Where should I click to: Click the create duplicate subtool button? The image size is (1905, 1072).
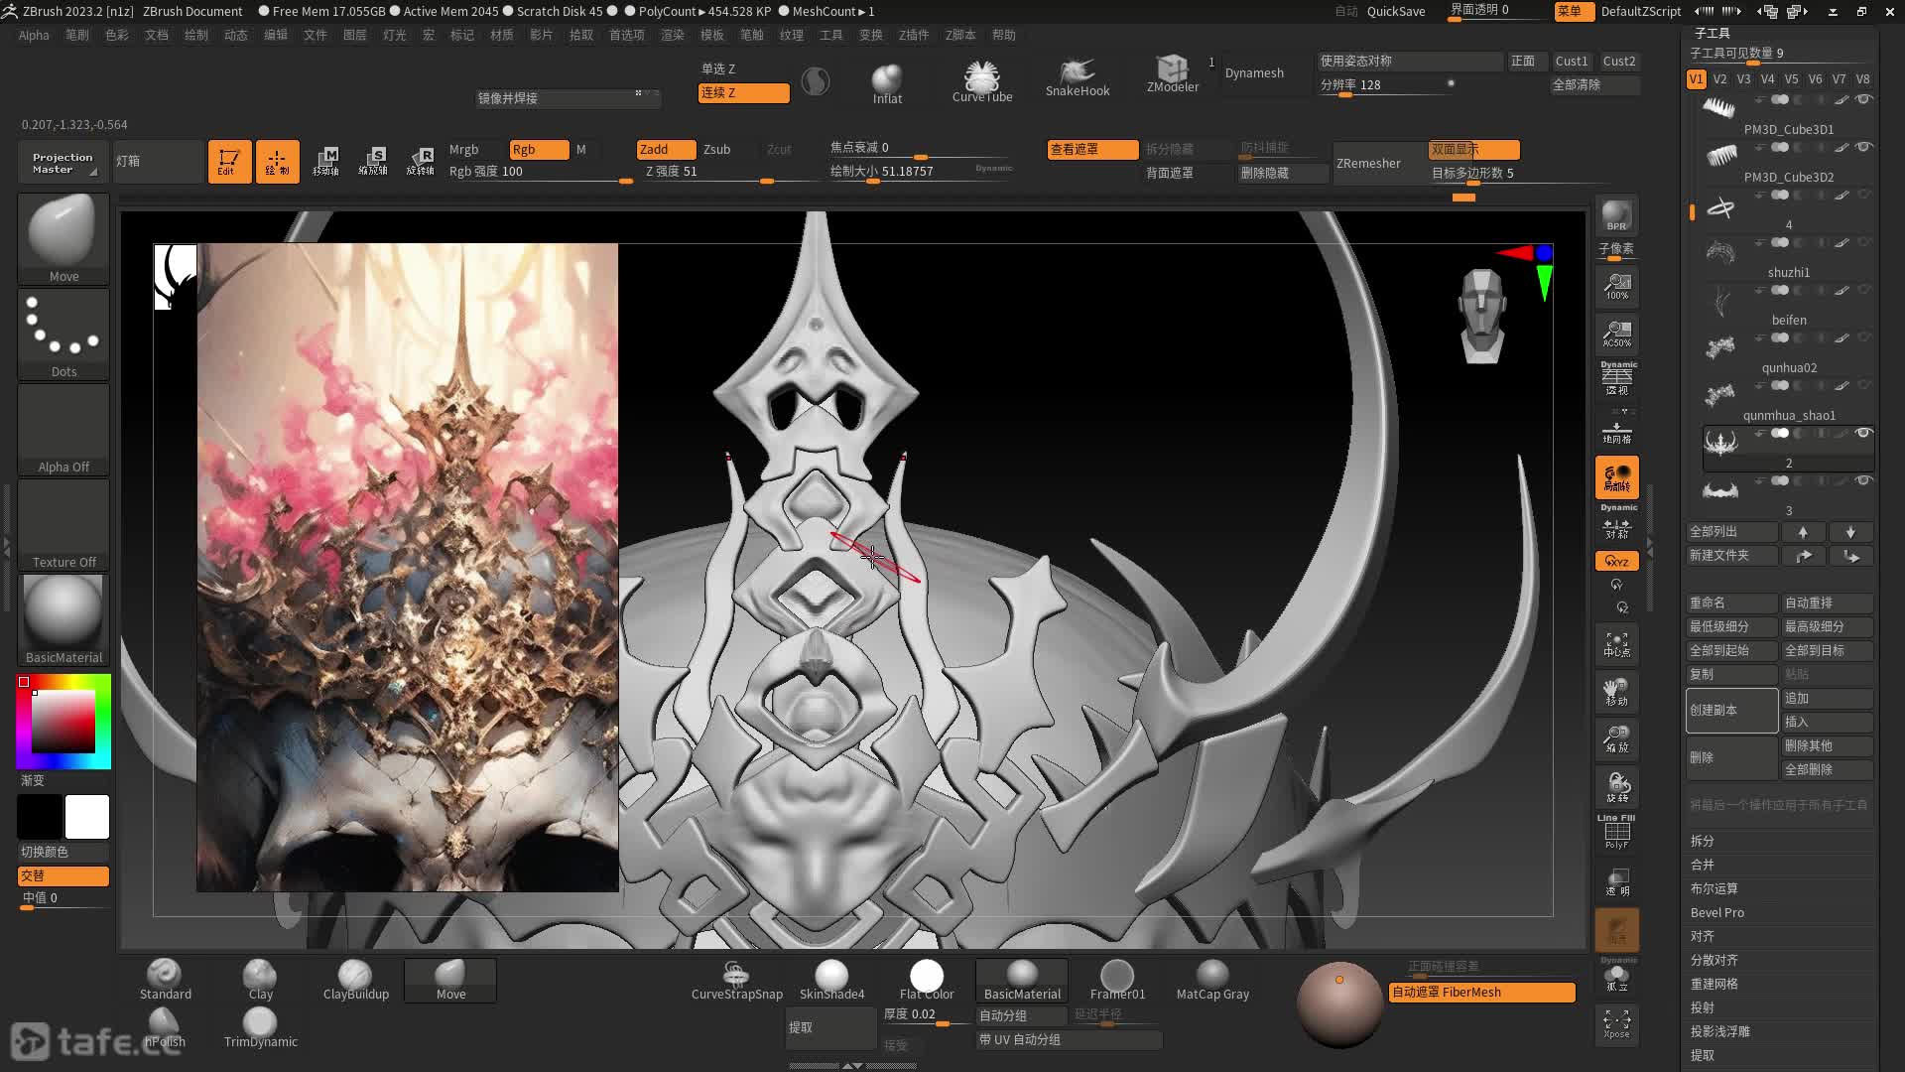[1731, 711]
